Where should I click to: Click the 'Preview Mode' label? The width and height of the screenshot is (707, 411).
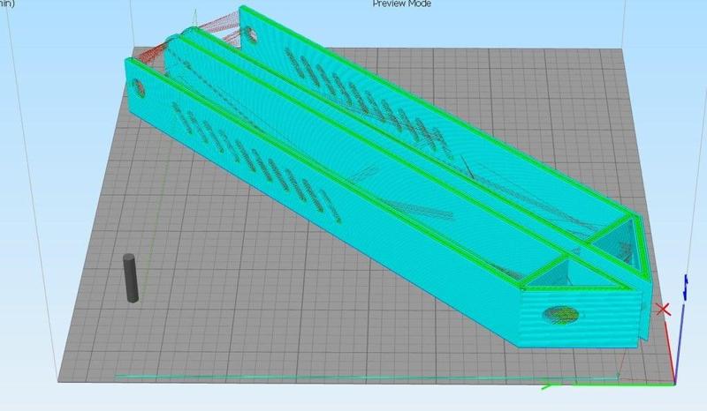(401, 4)
